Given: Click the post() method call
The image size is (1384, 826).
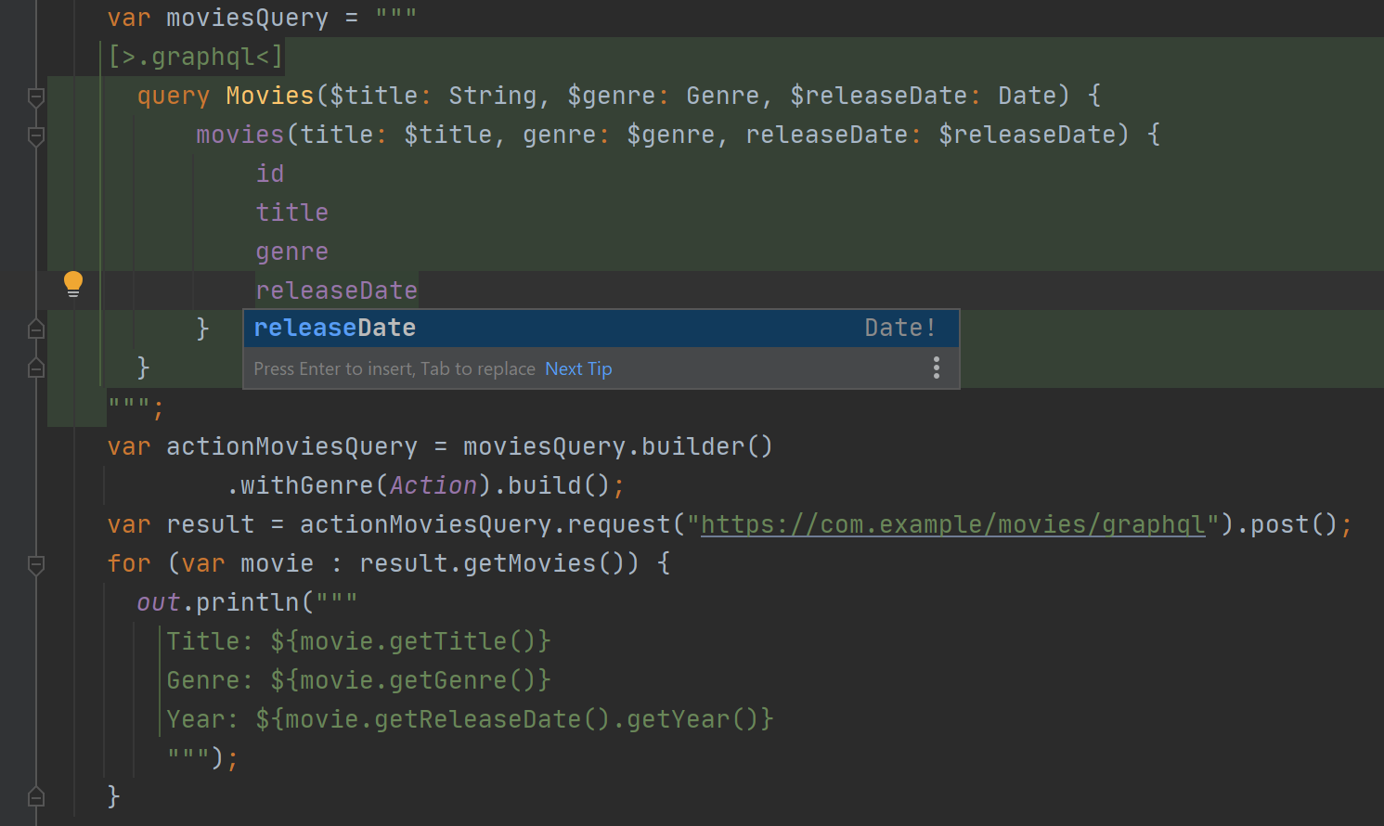Looking at the screenshot, I should [1294, 524].
